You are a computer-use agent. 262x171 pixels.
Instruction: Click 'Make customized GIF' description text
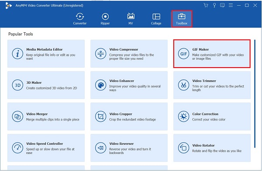point(218,57)
